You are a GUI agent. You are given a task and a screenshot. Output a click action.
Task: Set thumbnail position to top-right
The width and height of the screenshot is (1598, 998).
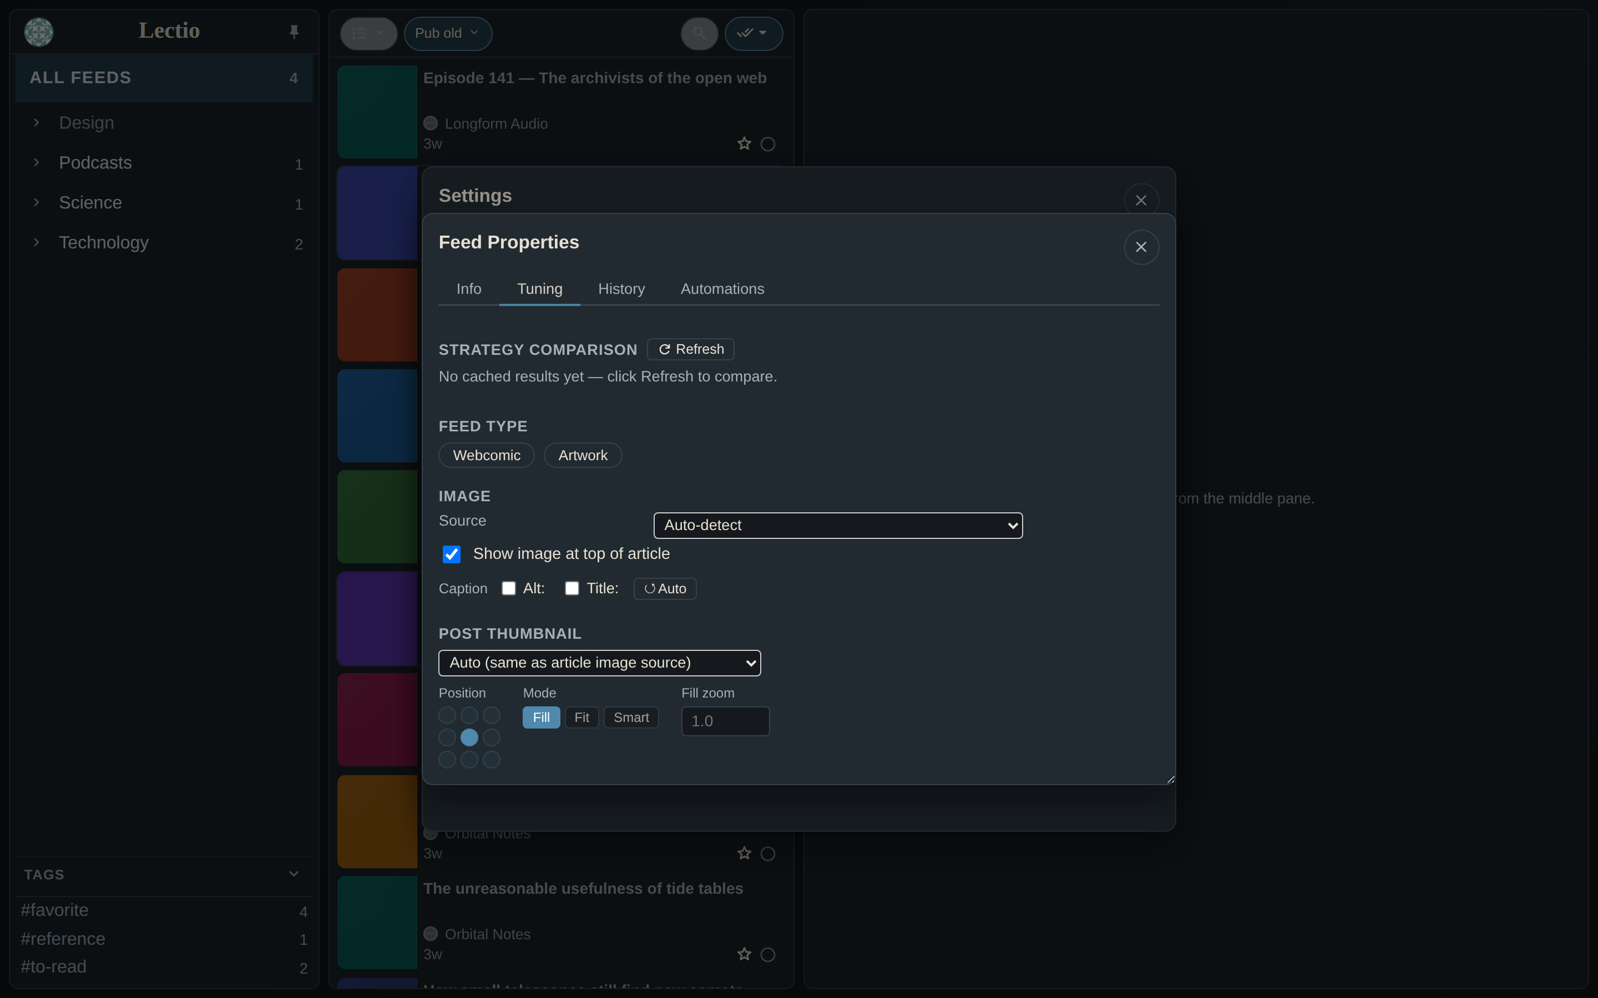coord(491,715)
